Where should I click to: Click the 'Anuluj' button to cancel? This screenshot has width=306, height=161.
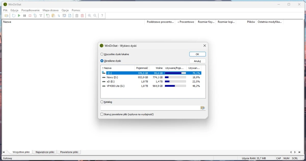click(x=197, y=61)
